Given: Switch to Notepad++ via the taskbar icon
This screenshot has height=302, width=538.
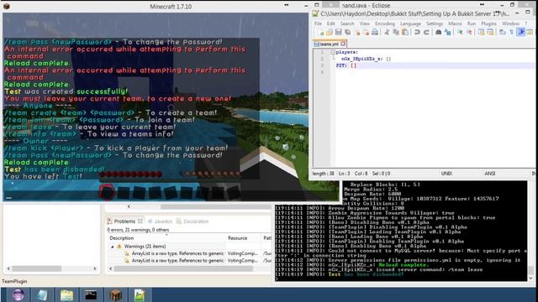Looking at the screenshot, I should click(140, 294).
